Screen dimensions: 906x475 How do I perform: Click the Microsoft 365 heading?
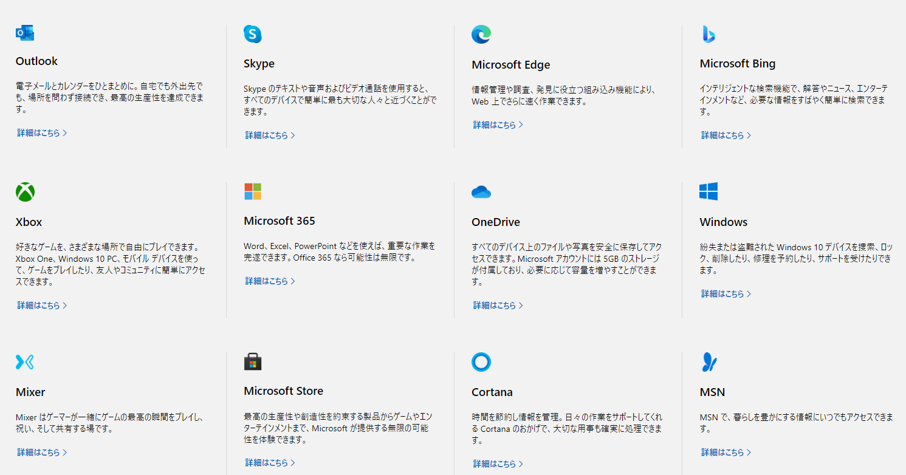click(x=280, y=221)
